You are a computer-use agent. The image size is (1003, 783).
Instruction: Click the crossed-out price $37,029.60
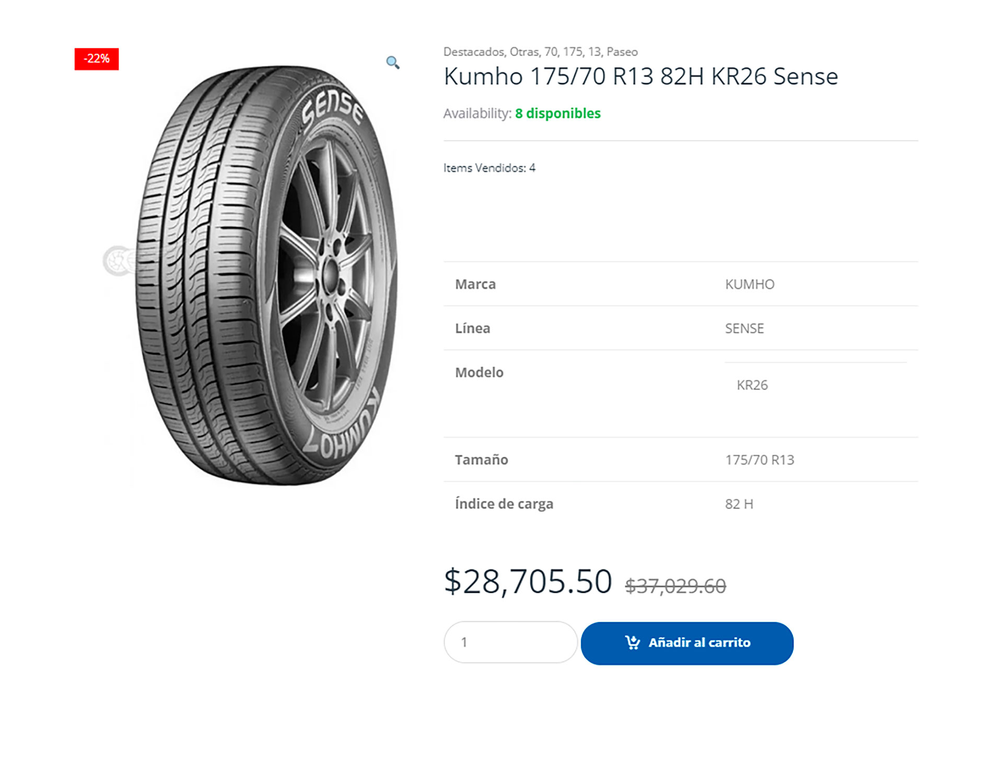coord(676,585)
